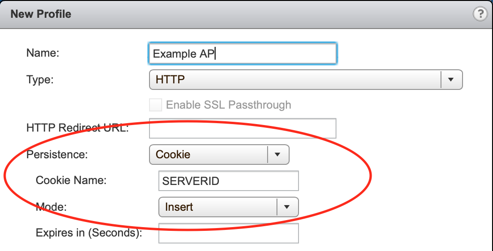The width and height of the screenshot is (493, 251).
Task: Expand the Persistence dropdown arrow
Action: coord(277,154)
